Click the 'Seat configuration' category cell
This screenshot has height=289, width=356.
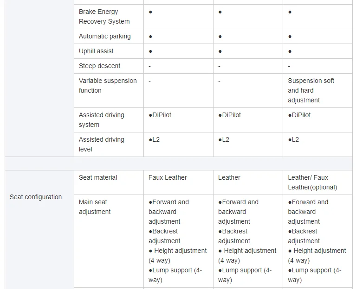[x=36, y=197]
